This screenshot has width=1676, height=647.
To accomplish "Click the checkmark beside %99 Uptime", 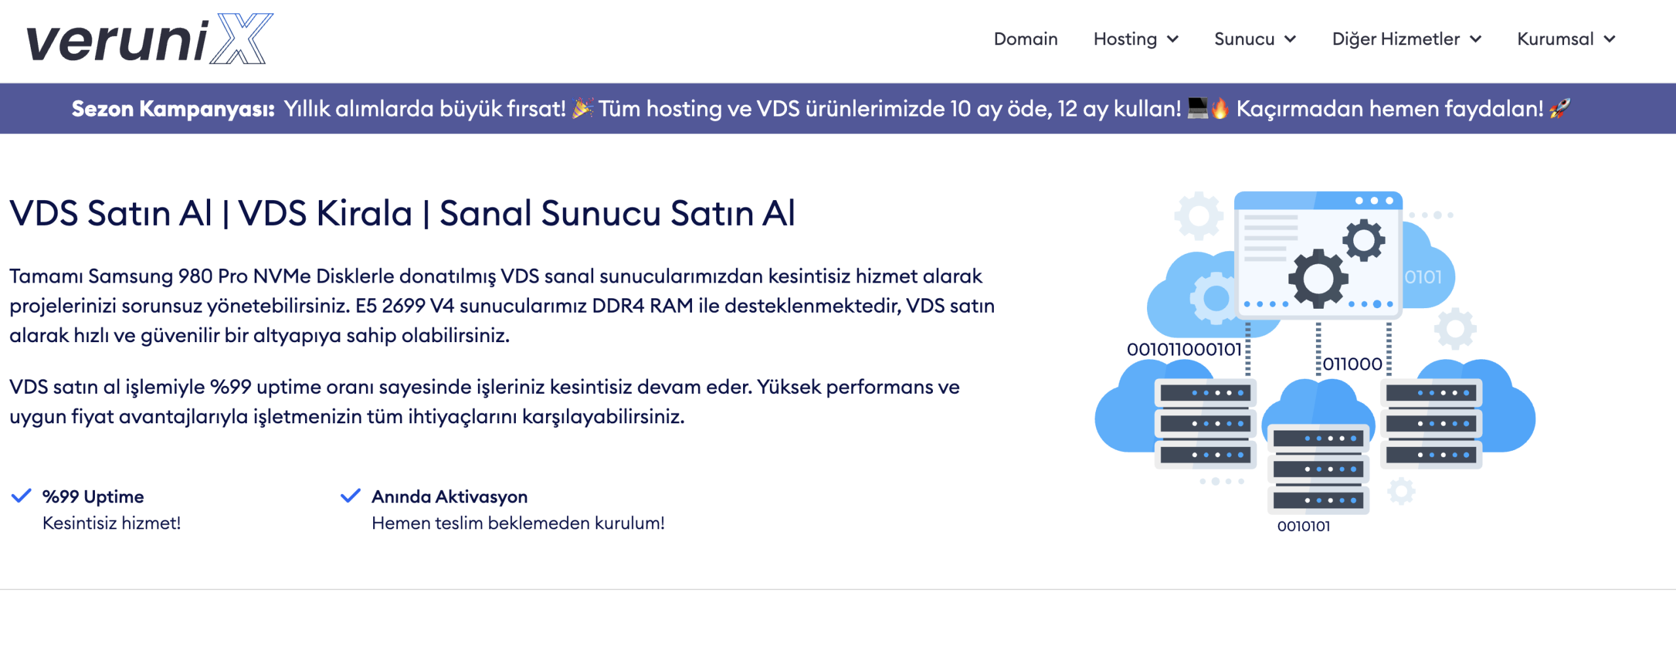I will click(x=22, y=496).
